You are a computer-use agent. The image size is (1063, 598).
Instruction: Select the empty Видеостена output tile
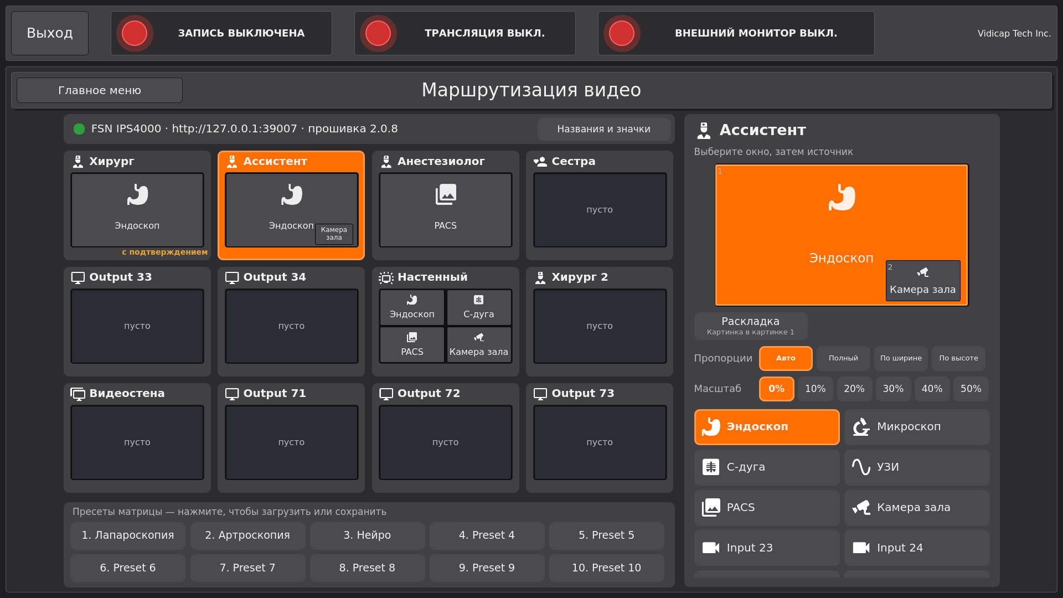coord(137,442)
